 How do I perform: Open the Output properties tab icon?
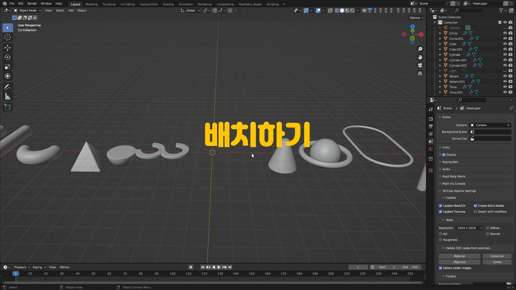pyautogui.click(x=431, y=126)
